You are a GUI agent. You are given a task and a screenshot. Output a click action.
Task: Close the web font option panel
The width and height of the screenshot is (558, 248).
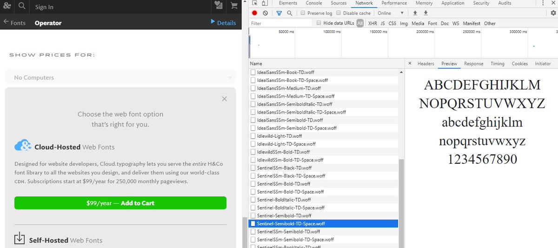point(225,99)
